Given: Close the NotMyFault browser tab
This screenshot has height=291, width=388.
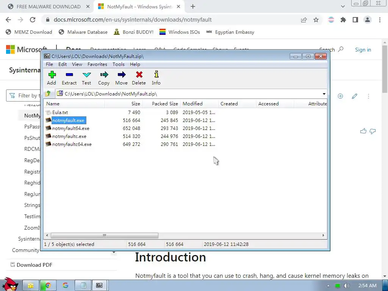Looking at the screenshot, I should point(178,7).
